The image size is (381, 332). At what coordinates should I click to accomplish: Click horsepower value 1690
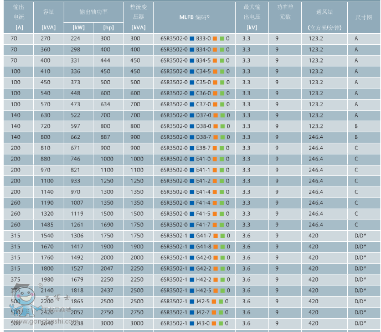pyautogui.click(x=107, y=225)
